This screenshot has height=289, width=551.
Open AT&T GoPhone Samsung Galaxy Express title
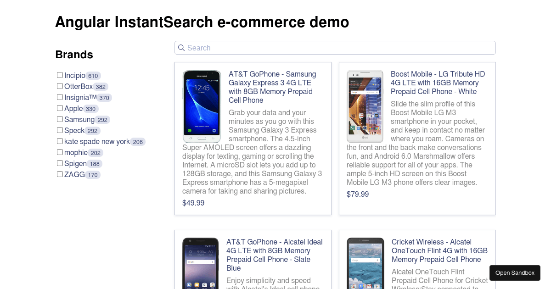(272, 87)
